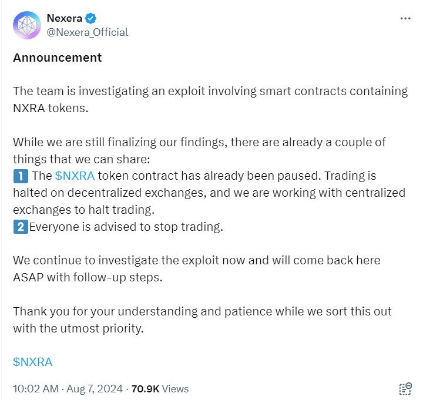Click the Aug 7, 2024 date
Viewport: 423px width, 400px height.
[x=94, y=389]
